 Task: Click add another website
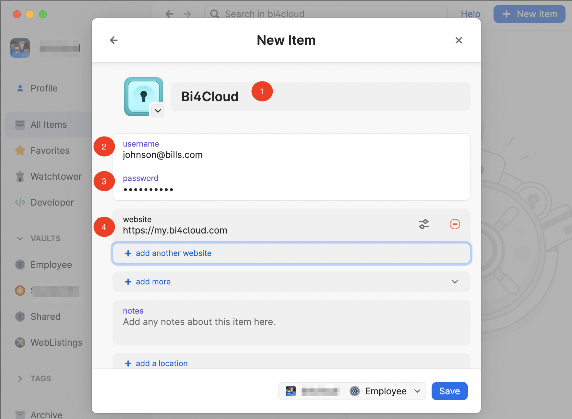[x=291, y=253]
